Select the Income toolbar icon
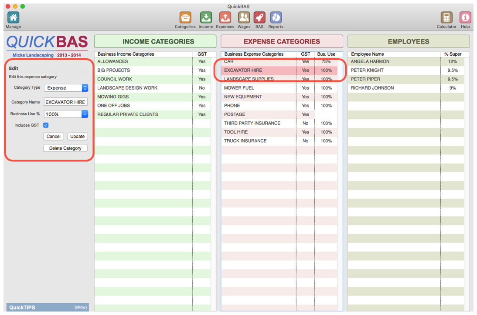477x315 pixels. coord(205,17)
